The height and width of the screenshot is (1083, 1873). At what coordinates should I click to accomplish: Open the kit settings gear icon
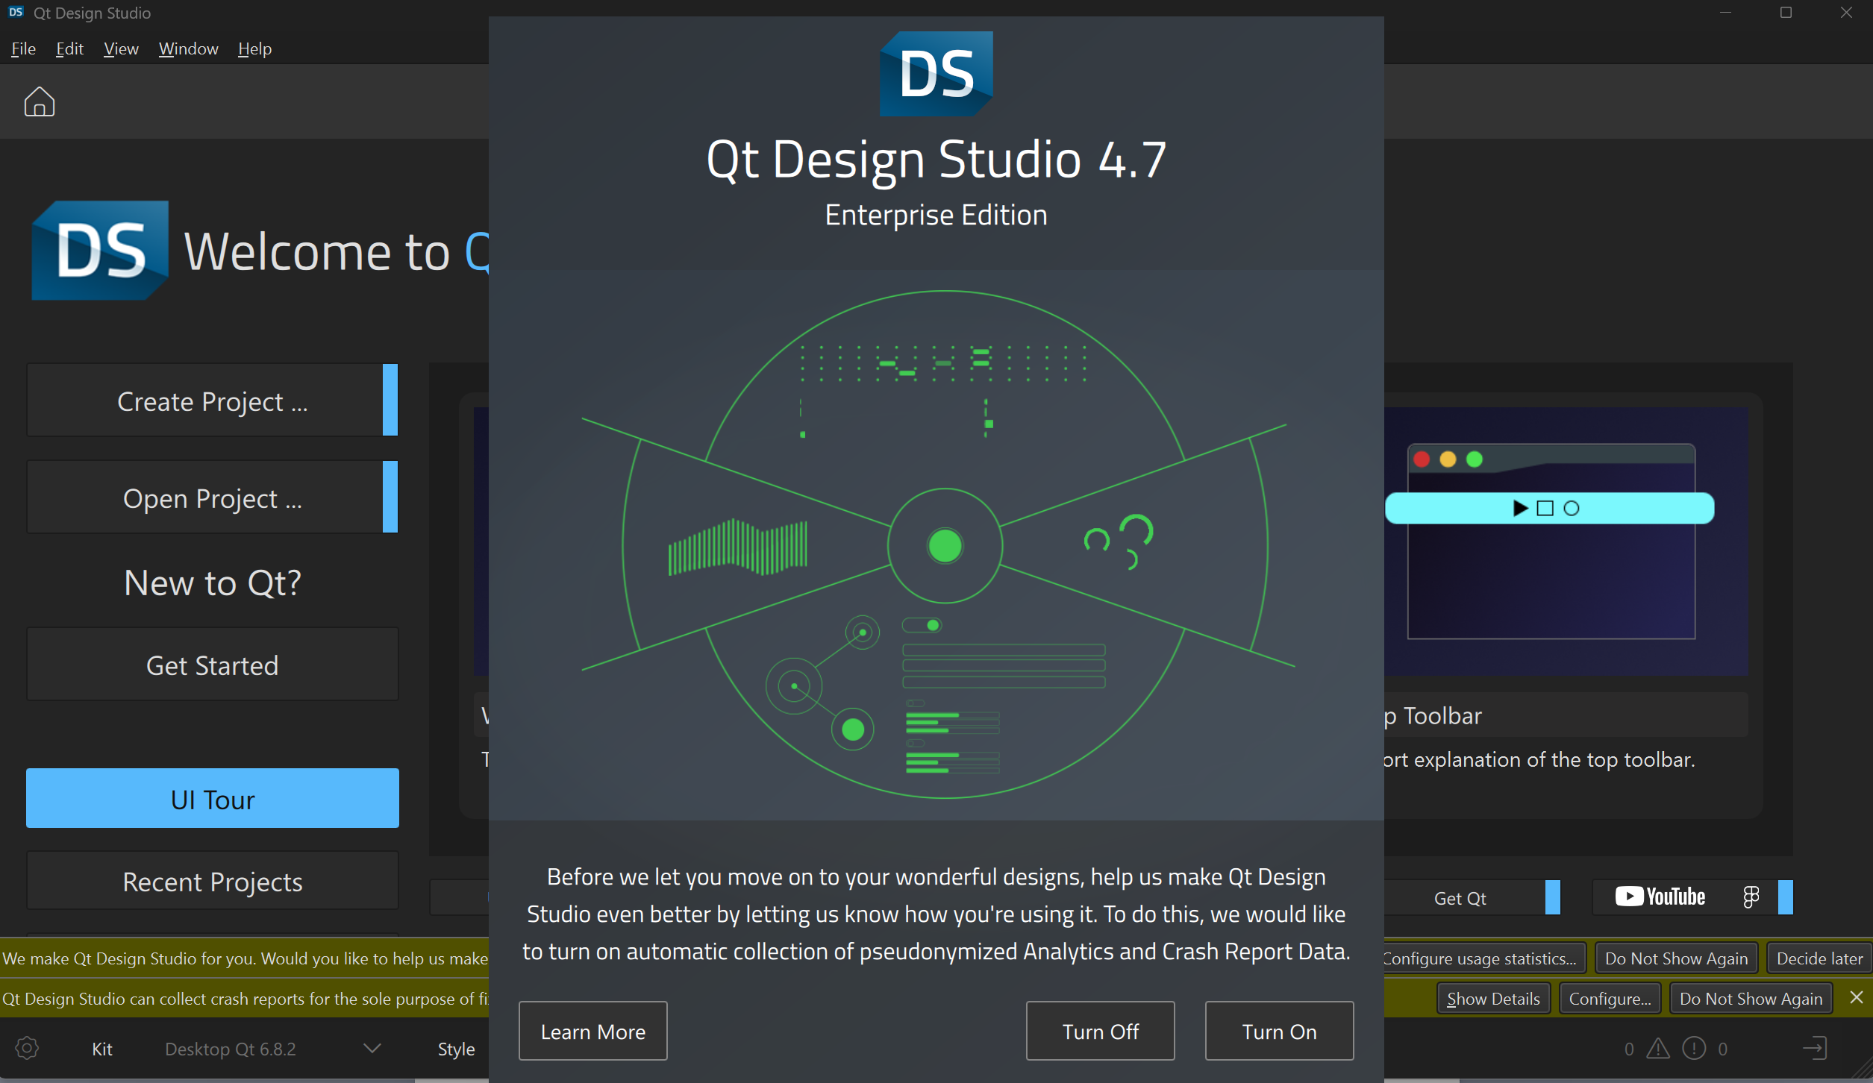coord(27,1048)
